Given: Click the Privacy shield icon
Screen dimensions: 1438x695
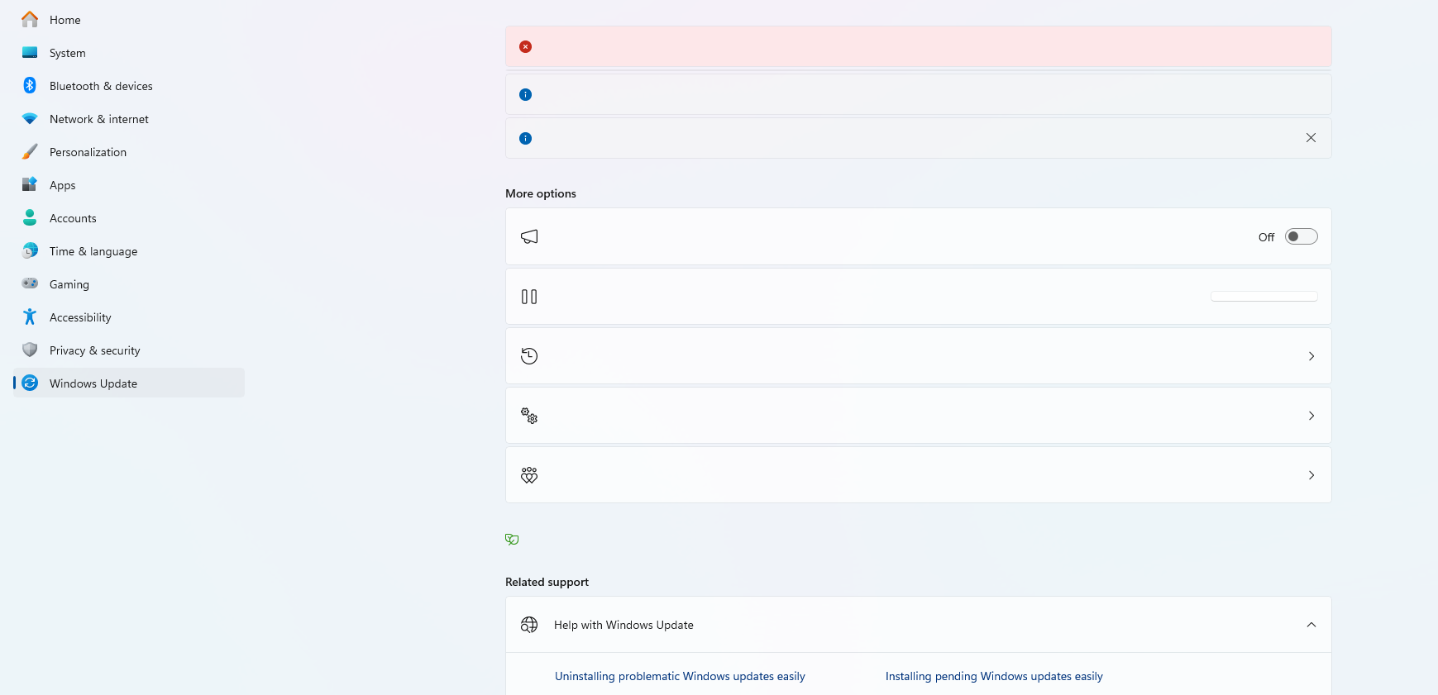Looking at the screenshot, I should 30,350.
